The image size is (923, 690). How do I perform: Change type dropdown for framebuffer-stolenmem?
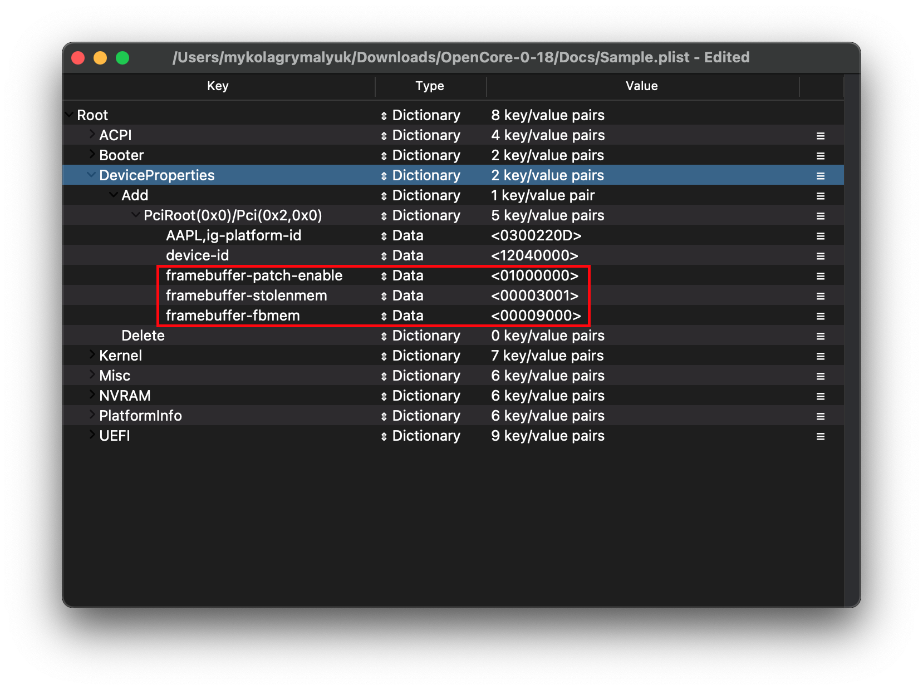click(x=384, y=296)
